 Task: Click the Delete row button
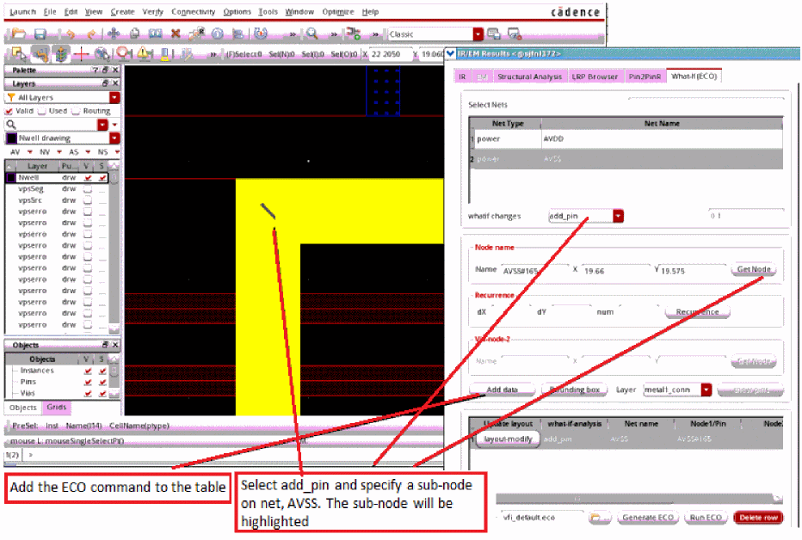click(758, 518)
